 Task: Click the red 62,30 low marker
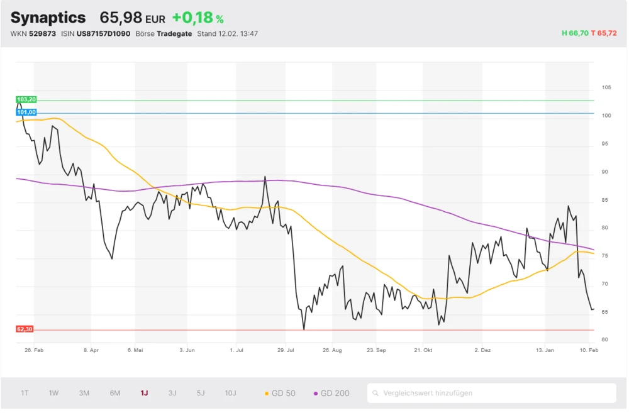[25, 329]
